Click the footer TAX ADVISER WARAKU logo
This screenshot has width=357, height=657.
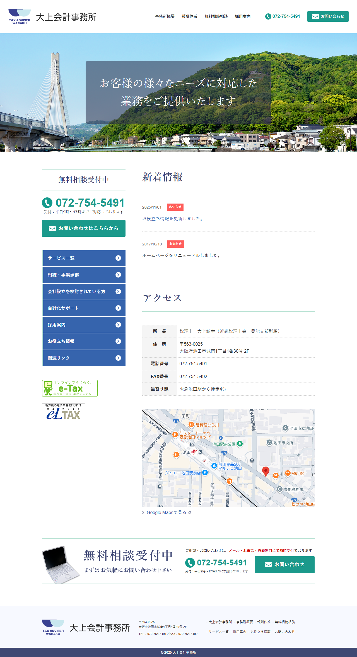(53, 627)
